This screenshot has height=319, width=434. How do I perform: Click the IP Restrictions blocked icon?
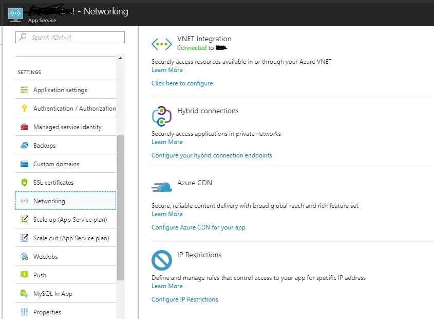162,260
